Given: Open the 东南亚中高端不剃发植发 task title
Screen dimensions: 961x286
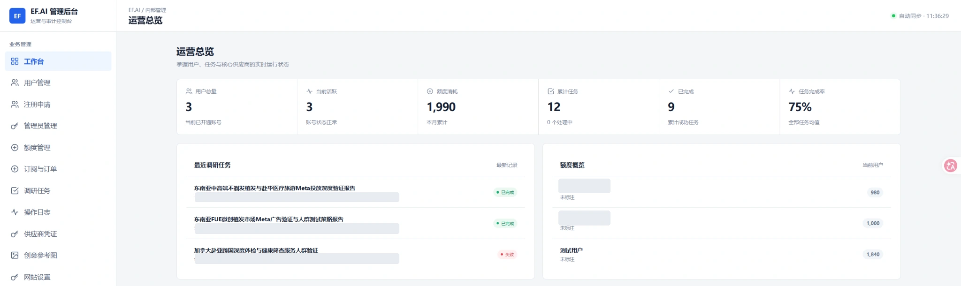Looking at the screenshot, I should coord(275,188).
